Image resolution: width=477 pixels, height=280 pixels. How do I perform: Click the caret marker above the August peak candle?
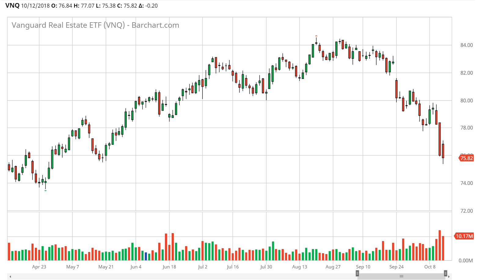coord(316,36)
